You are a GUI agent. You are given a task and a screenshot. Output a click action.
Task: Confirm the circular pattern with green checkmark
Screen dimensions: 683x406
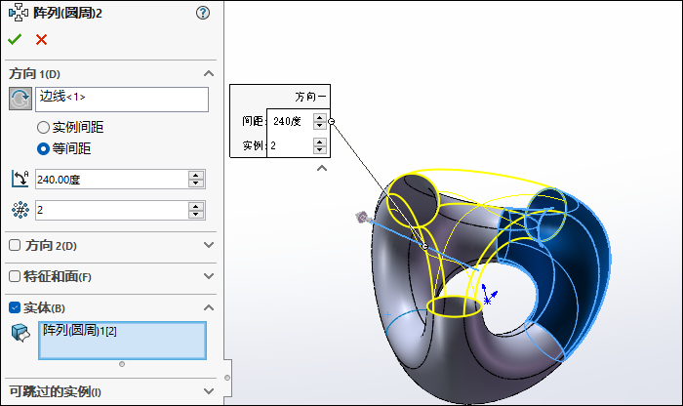click(x=15, y=40)
